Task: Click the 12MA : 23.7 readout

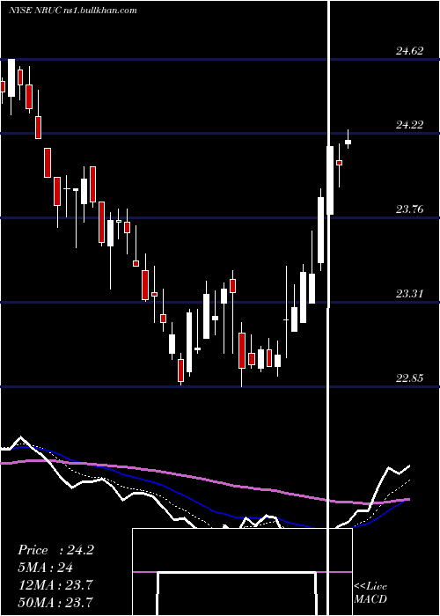Action: [x=55, y=585]
